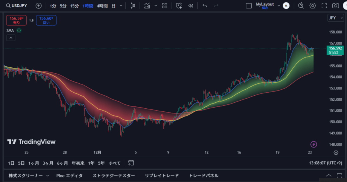This screenshot has height=182, width=347.
Task: Select the 15分 timeframe
Action: [x=75, y=6]
